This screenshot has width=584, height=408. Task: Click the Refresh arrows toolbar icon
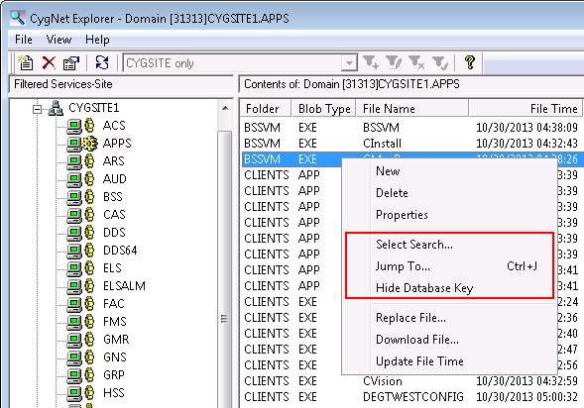click(102, 62)
